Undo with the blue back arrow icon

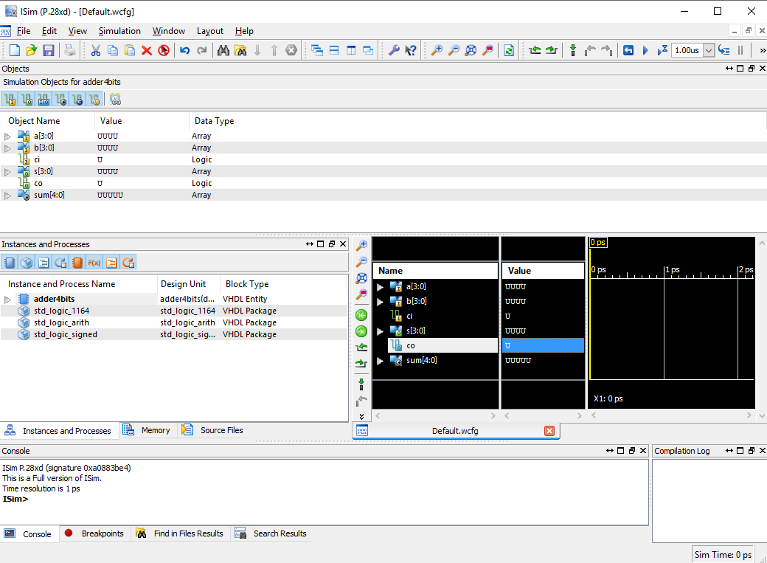pyautogui.click(x=184, y=50)
